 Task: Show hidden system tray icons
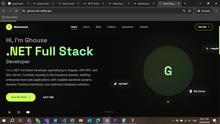click(x=173, y=121)
